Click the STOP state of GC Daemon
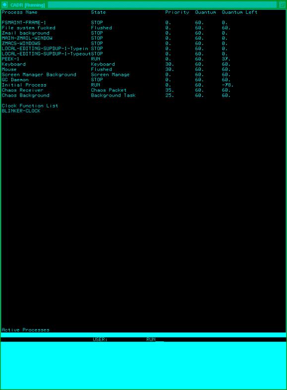The image size is (287, 390). click(97, 80)
